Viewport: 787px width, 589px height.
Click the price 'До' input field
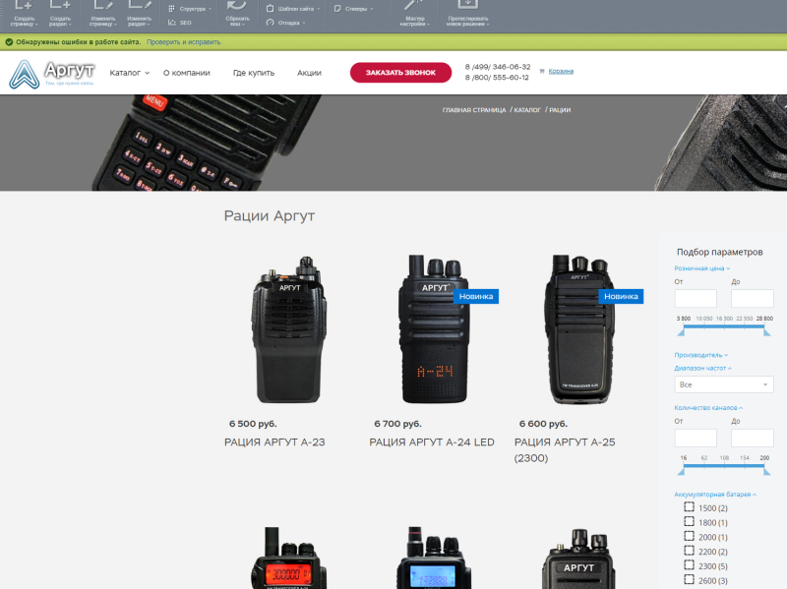[x=752, y=299]
